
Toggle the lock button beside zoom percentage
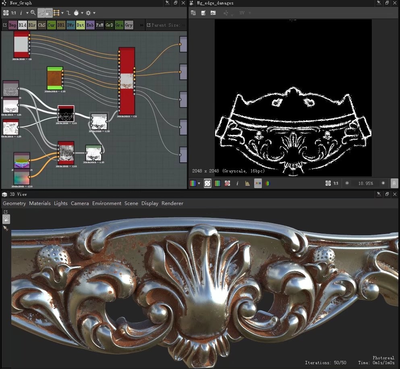pyautogui.click(x=394, y=183)
